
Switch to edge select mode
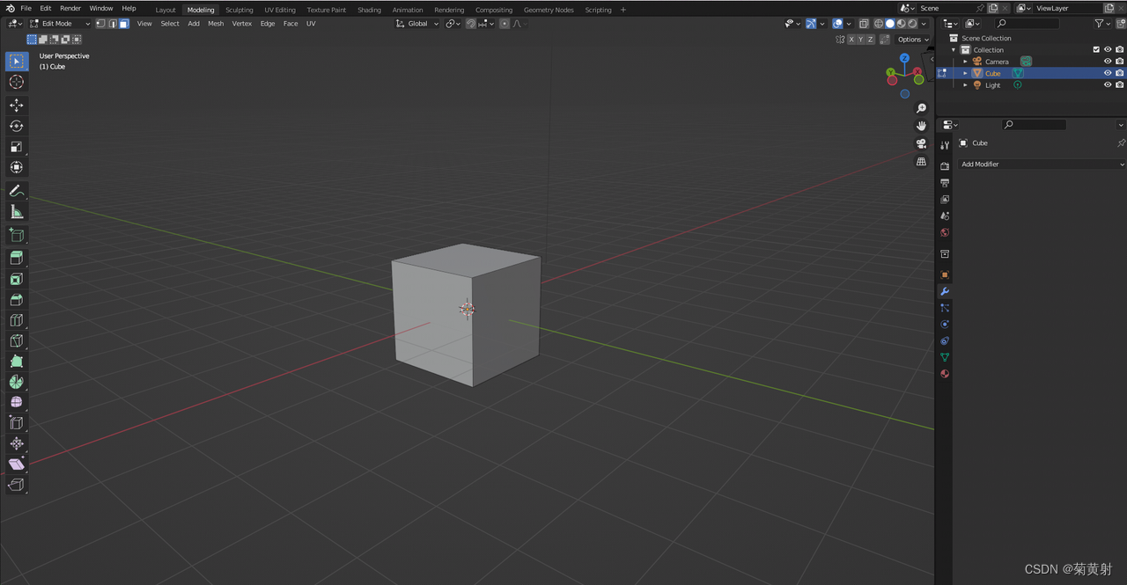tap(112, 24)
